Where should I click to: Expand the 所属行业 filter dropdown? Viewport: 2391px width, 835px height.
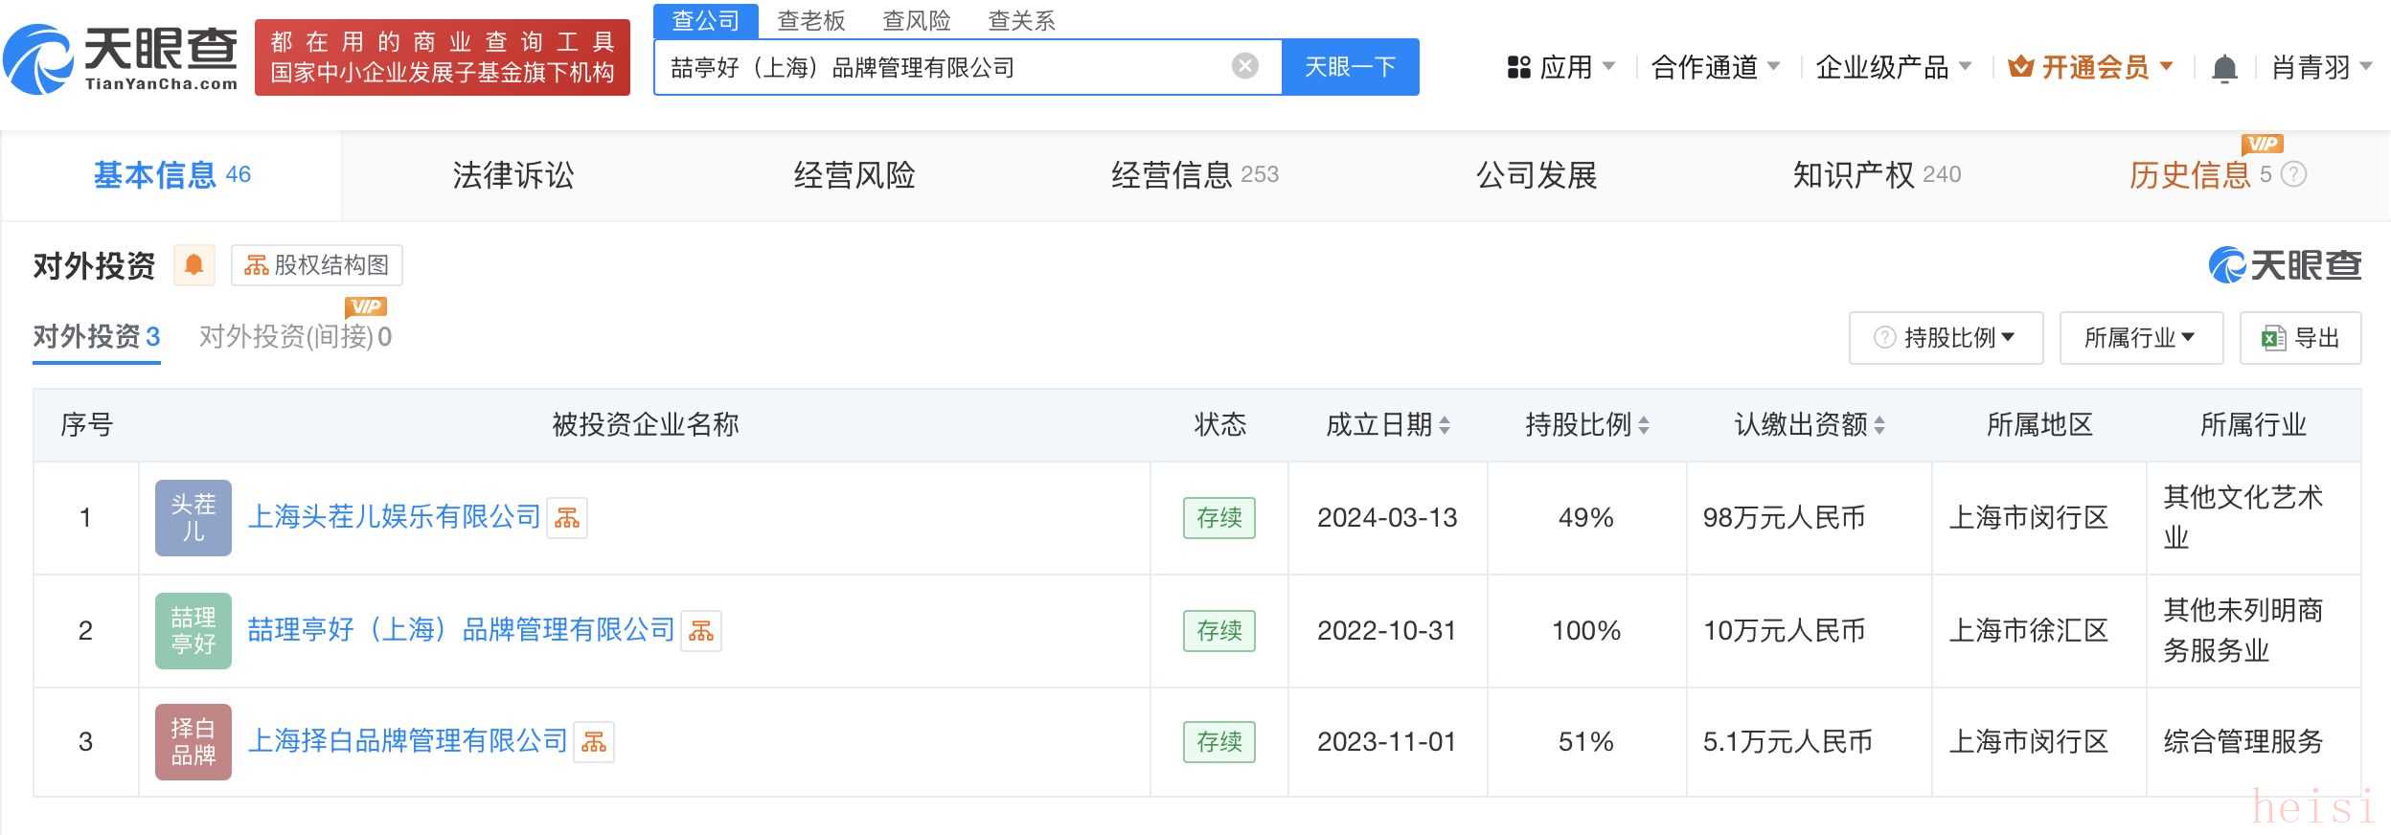click(x=2141, y=338)
